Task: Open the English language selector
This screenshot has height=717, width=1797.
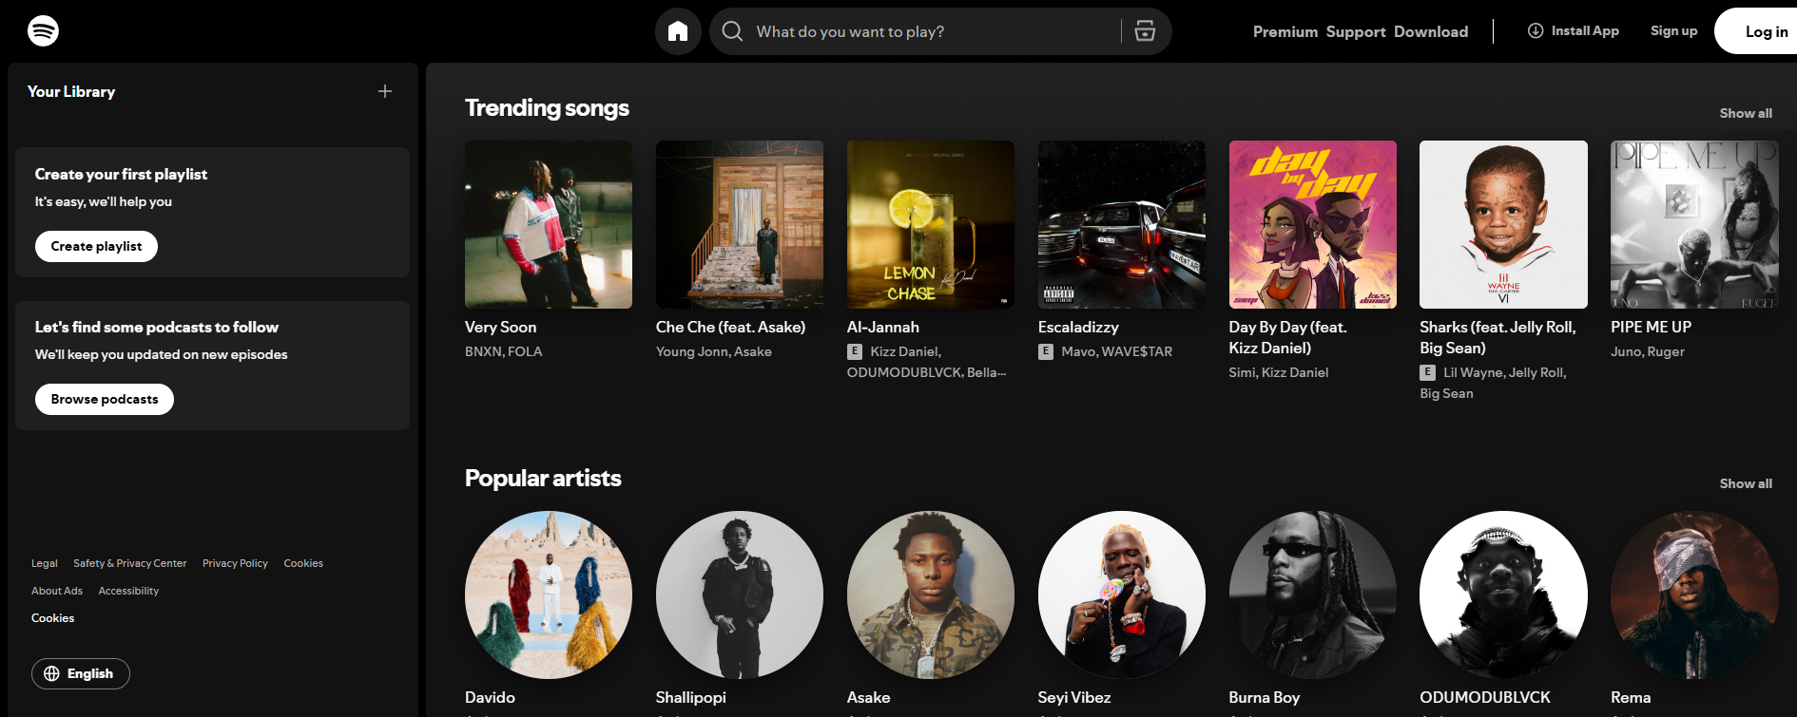Action: tap(81, 673)
